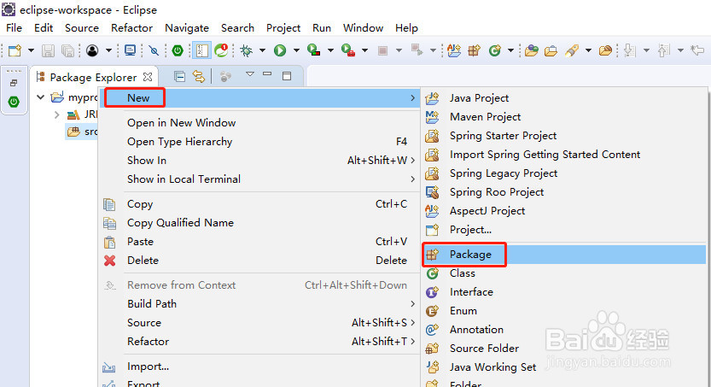Choose Open Type Hierarchy in context menu
Screen dimensions: 711x387
(259, 142)
